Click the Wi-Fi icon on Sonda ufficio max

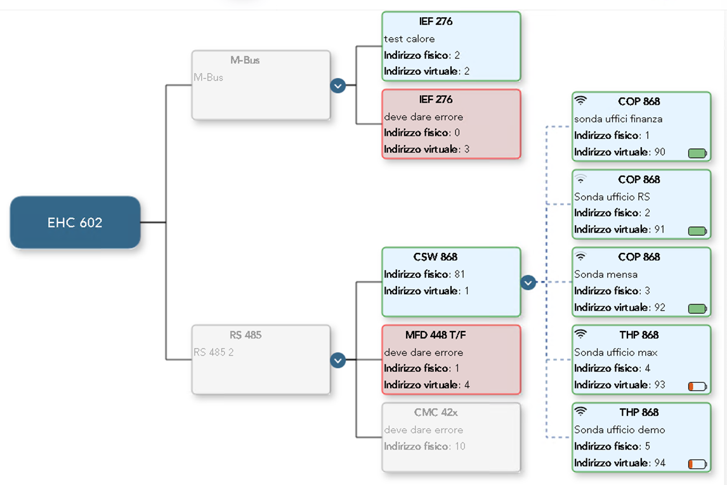(x=580, y=334)
